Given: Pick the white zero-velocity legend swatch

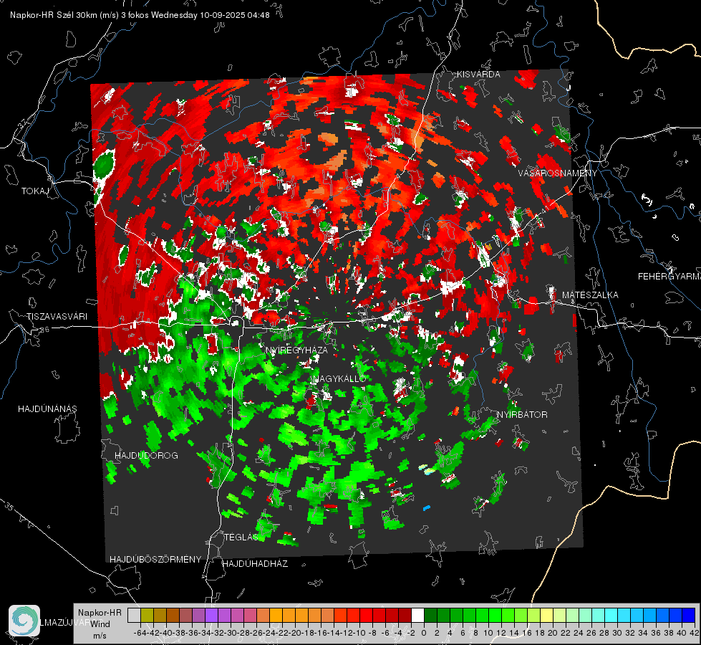Looking at the screenshot, I should (x=417, y=616).
